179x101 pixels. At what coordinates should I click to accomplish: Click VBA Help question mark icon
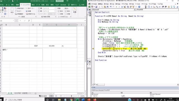tap(139, 7)
